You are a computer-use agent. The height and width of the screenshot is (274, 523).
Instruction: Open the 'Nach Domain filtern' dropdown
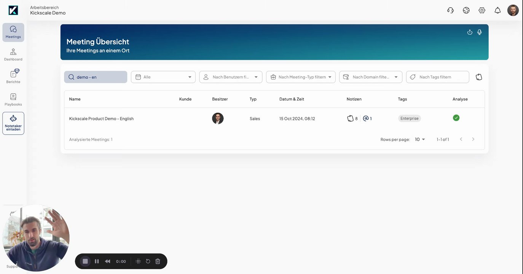(x=371, y=77)
